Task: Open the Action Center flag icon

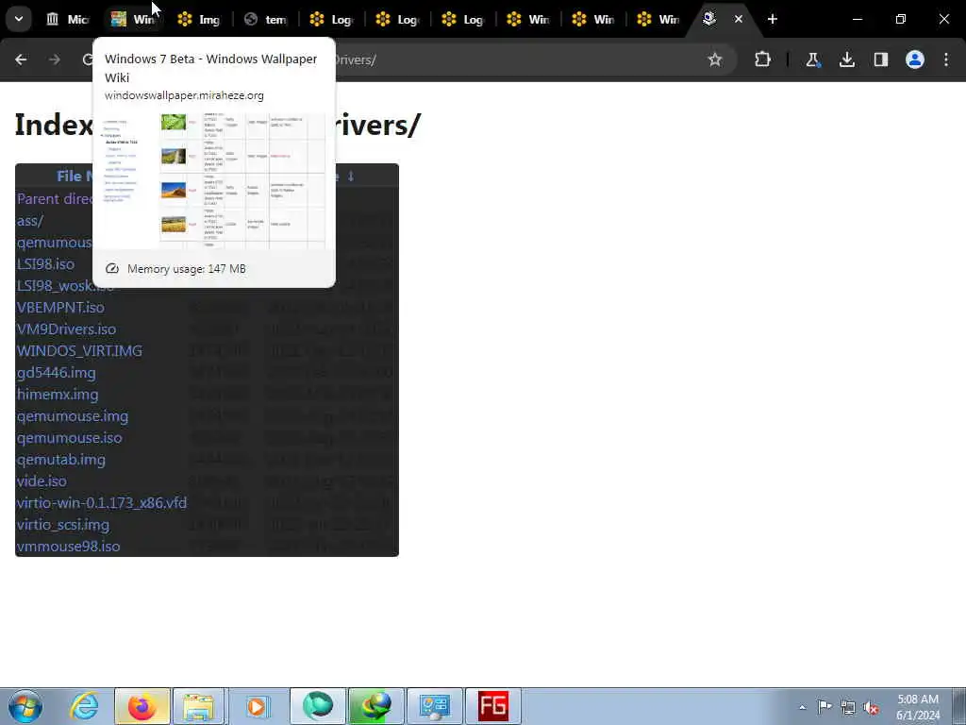Action: pyautogui.click(x=824, y=706)
